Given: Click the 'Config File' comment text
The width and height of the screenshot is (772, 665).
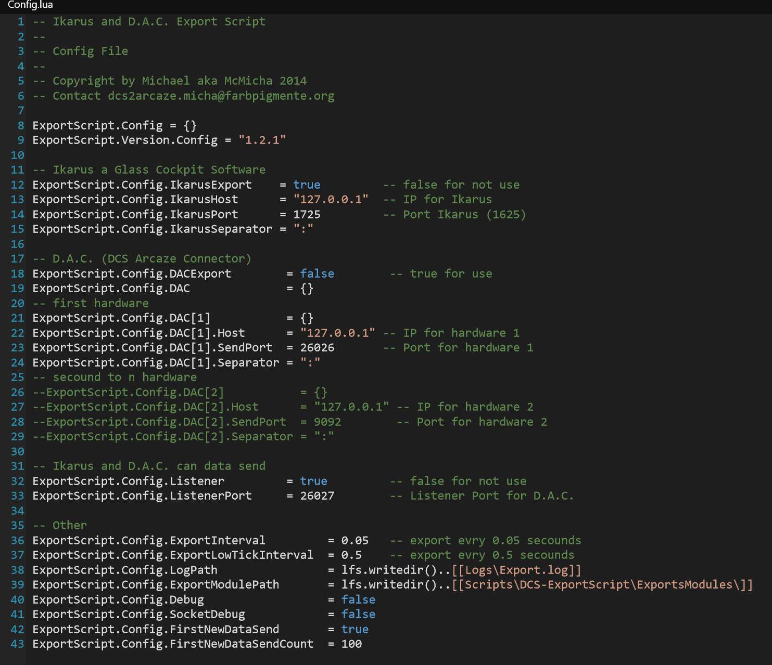Looking at the screenshot, I should point(91,51).
